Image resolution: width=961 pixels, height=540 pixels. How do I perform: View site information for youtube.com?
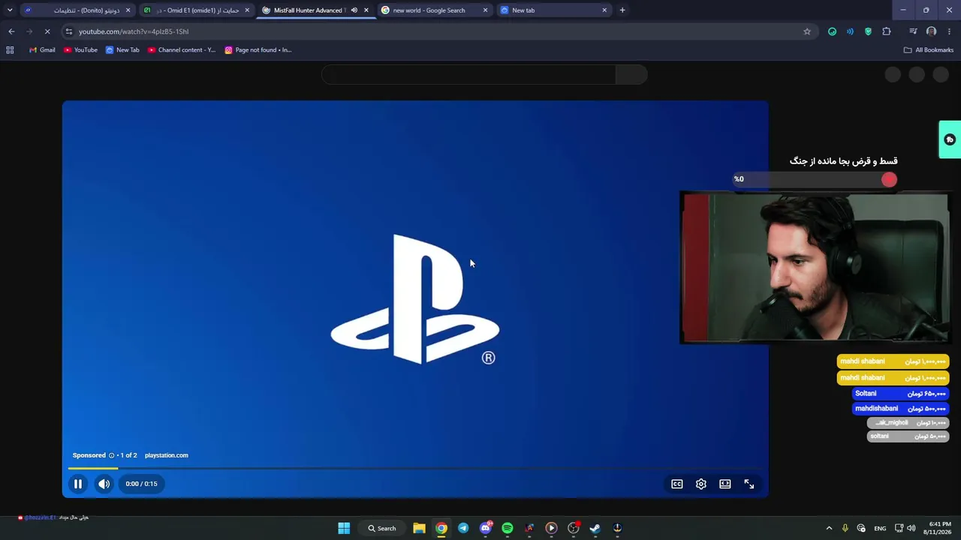click(69, 31)
